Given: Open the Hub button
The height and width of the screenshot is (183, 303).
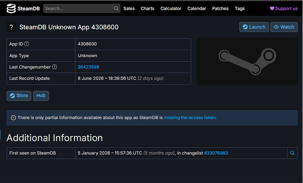Looking at the screenshot, I should [41, 96].
